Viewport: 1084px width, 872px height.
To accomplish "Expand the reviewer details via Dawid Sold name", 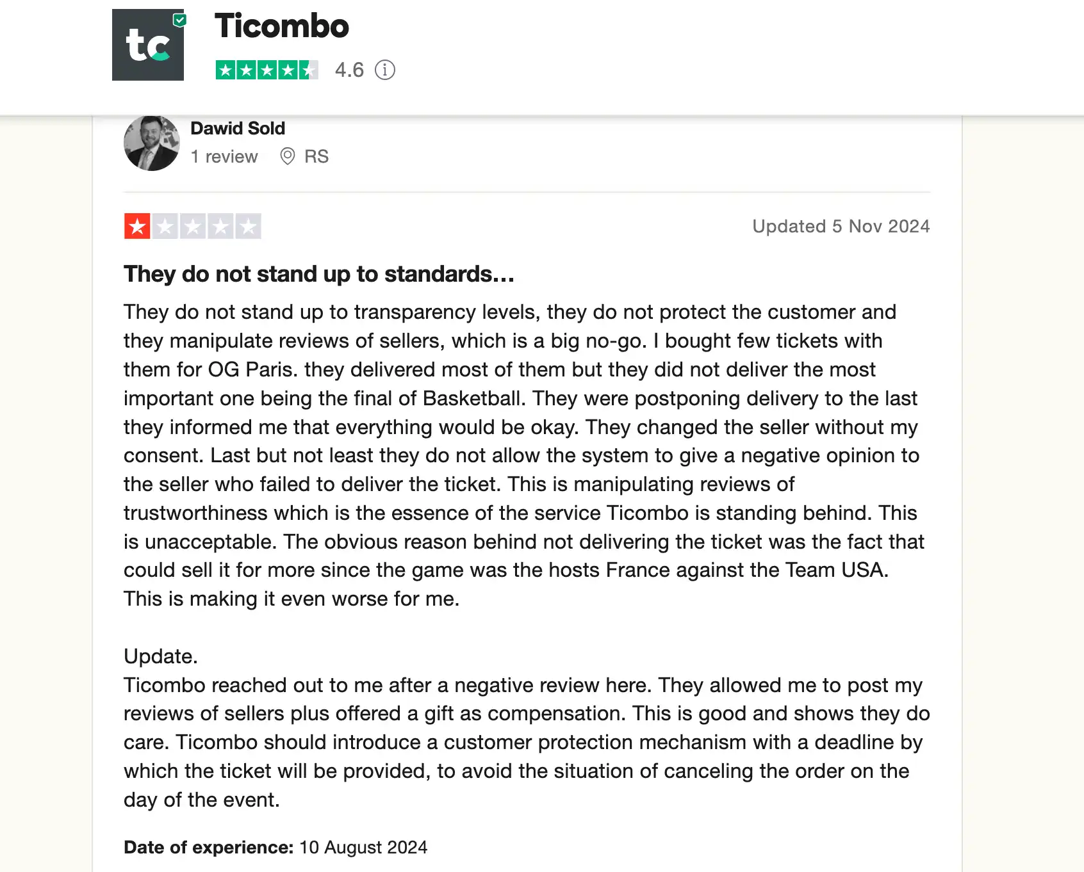I will (238, 128).
